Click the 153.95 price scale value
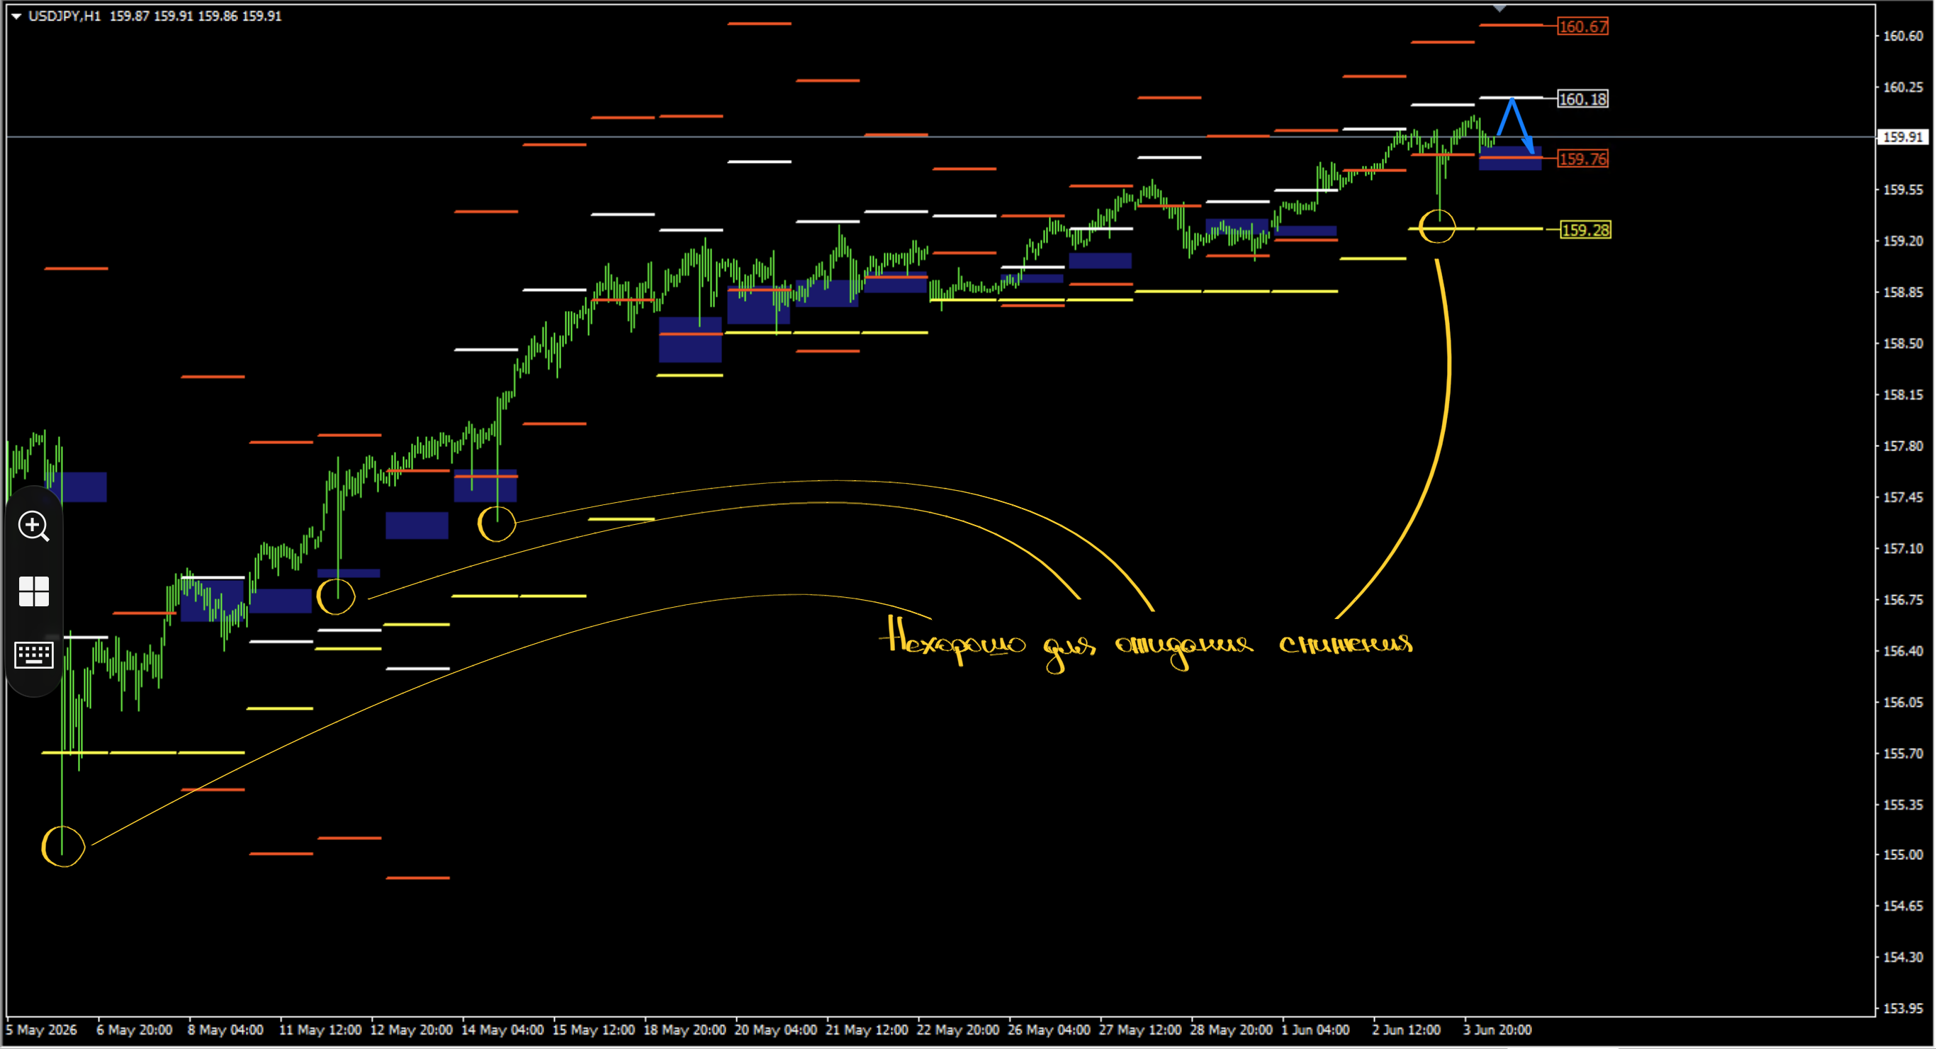Screen dimensions: 1936x1049 [x=1902, y=1008]
